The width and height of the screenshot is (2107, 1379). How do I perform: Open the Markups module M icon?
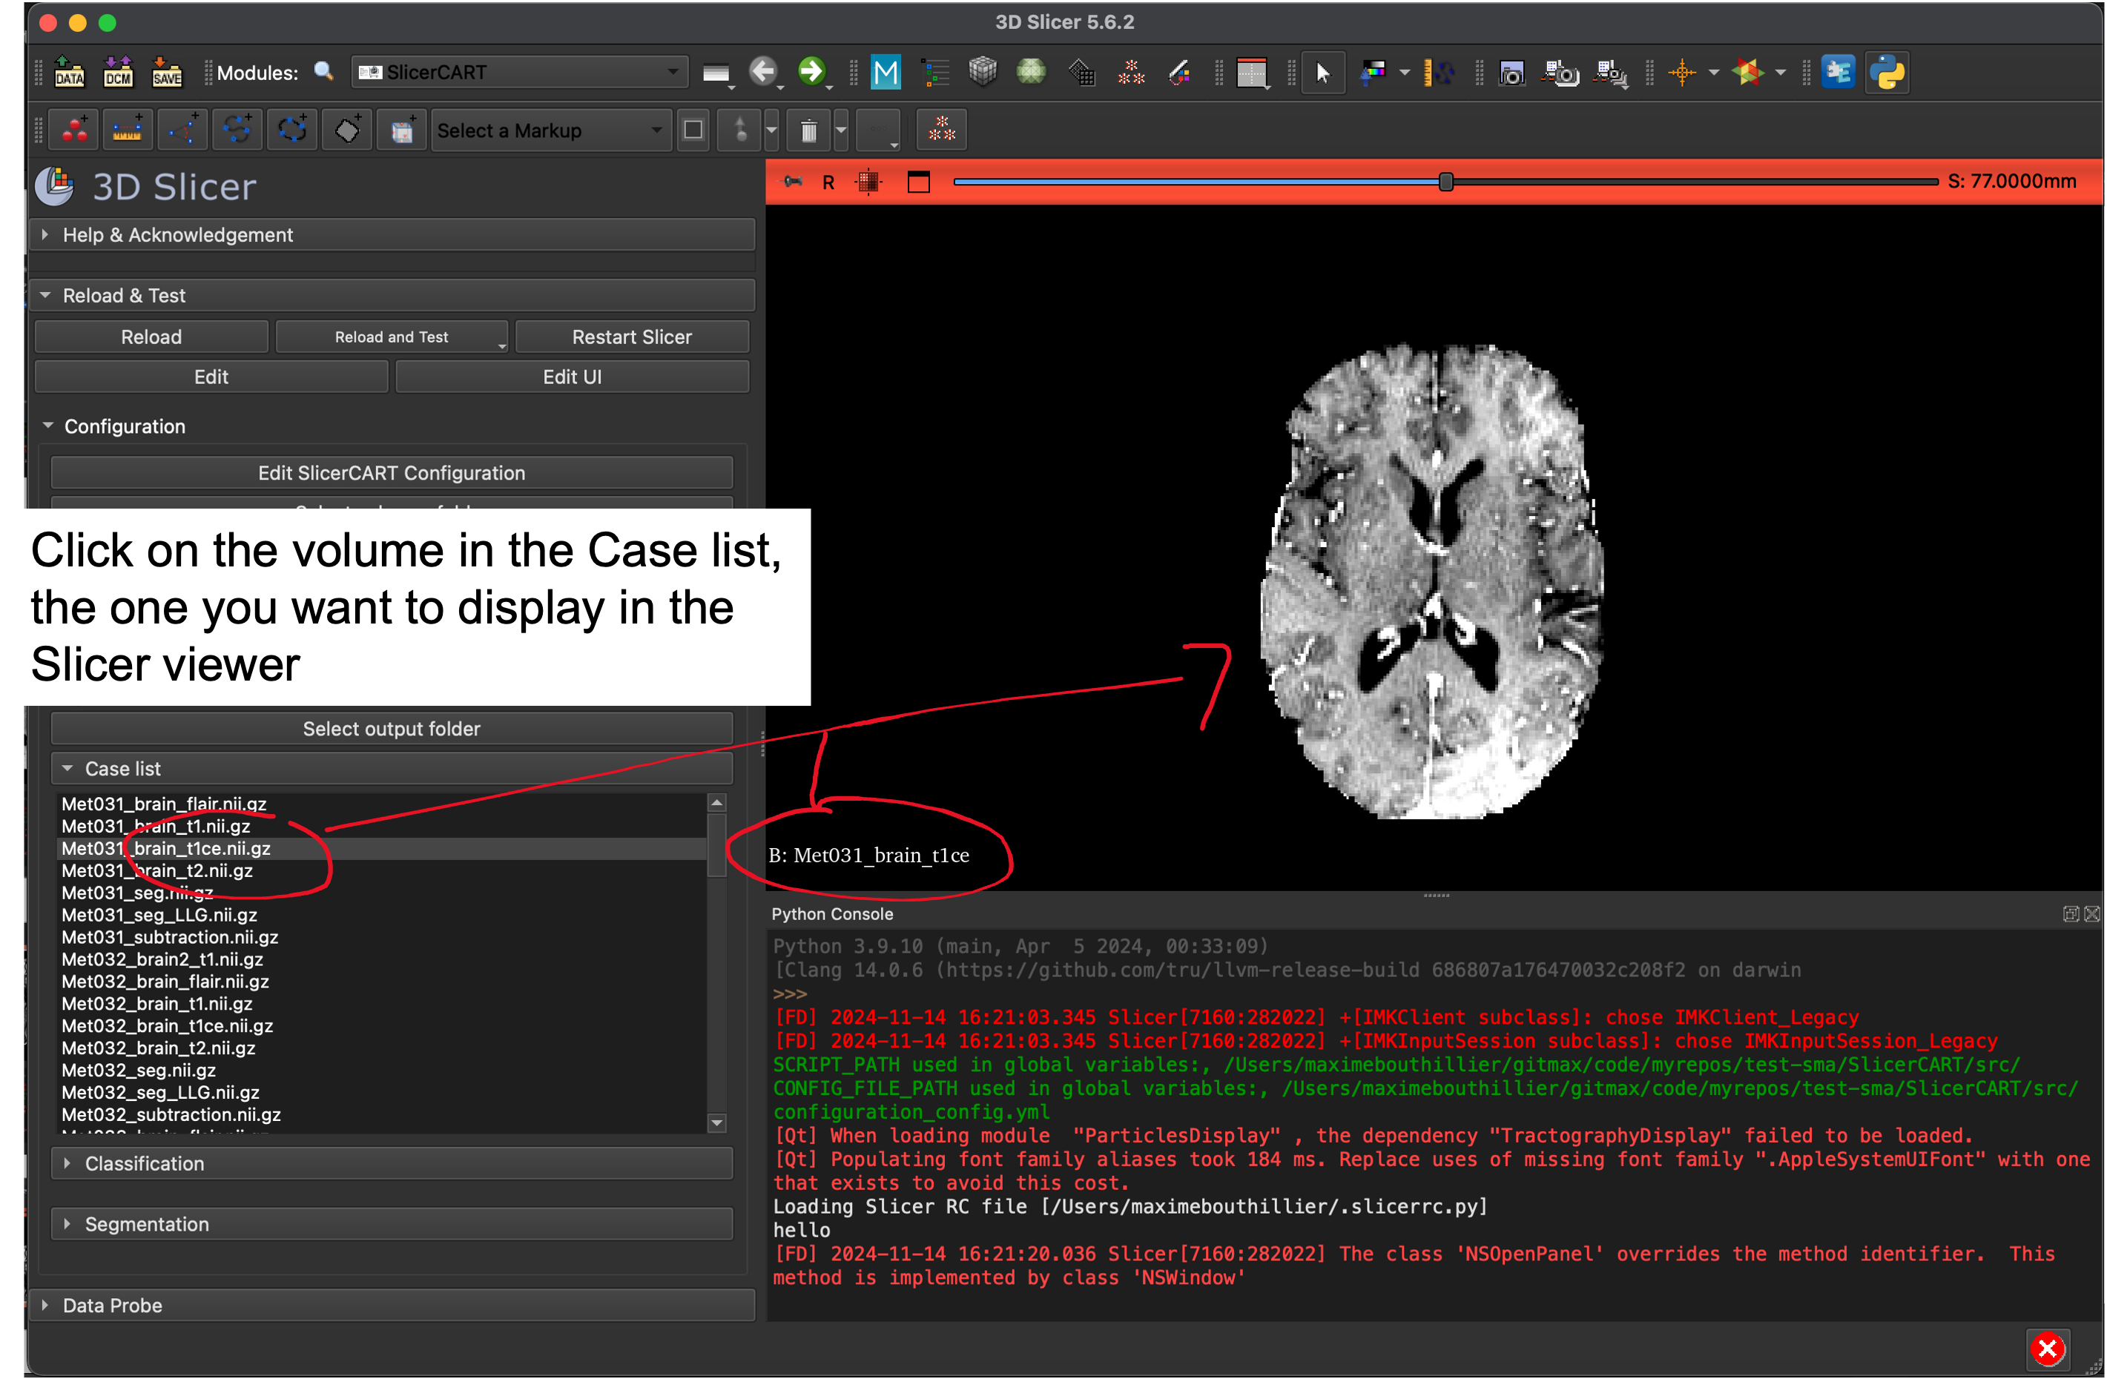tap(886, 72)
